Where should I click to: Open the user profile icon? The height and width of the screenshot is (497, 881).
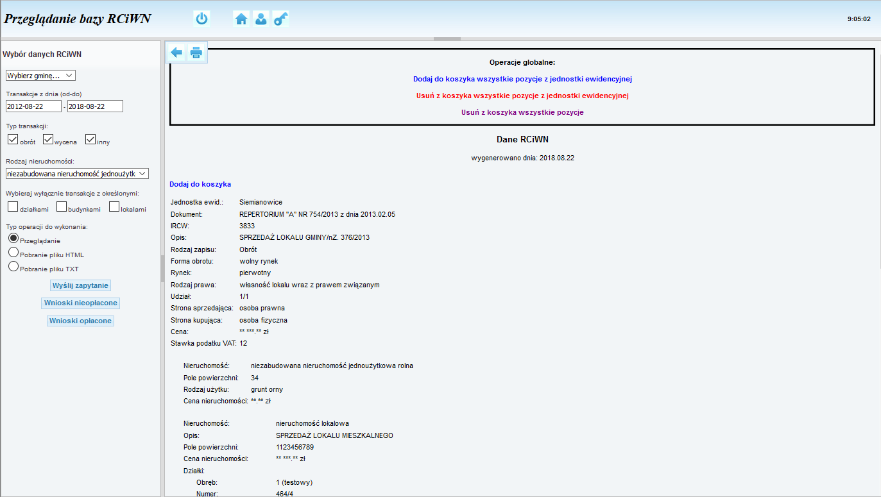coord(261,19)
